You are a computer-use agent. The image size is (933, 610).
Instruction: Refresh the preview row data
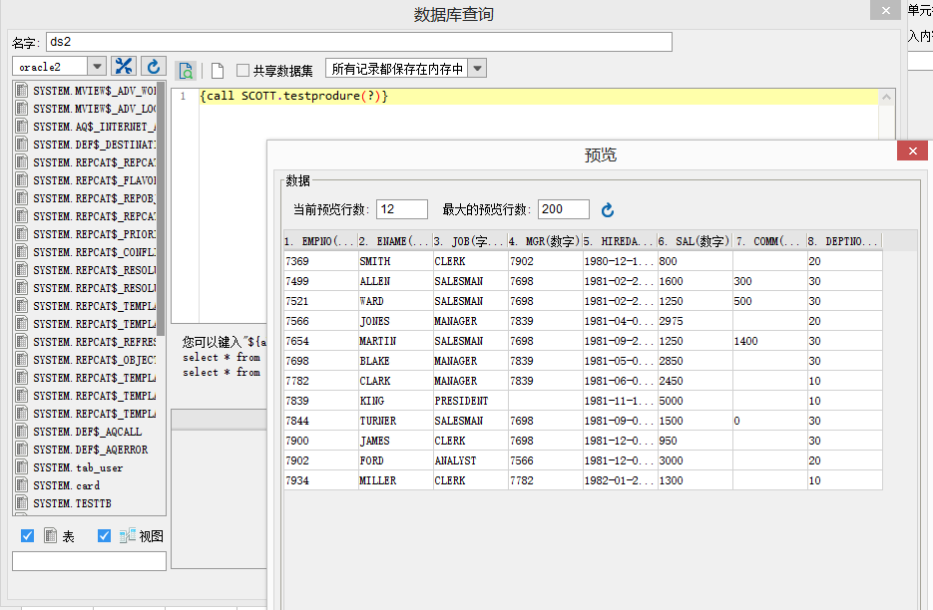[607, 210]
